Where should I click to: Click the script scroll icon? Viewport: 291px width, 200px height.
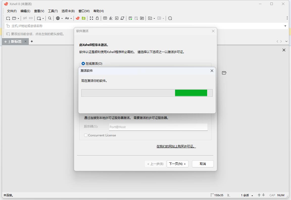point(122,18)
